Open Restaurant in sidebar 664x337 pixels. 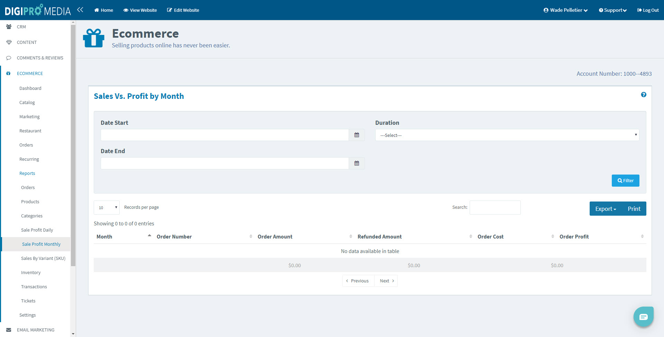click(30, 131)
